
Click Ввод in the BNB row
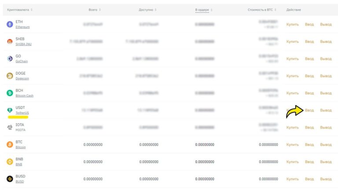point(309,162)
